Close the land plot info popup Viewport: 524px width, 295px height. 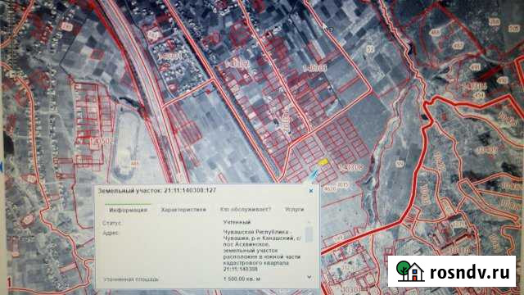(311, 191)
